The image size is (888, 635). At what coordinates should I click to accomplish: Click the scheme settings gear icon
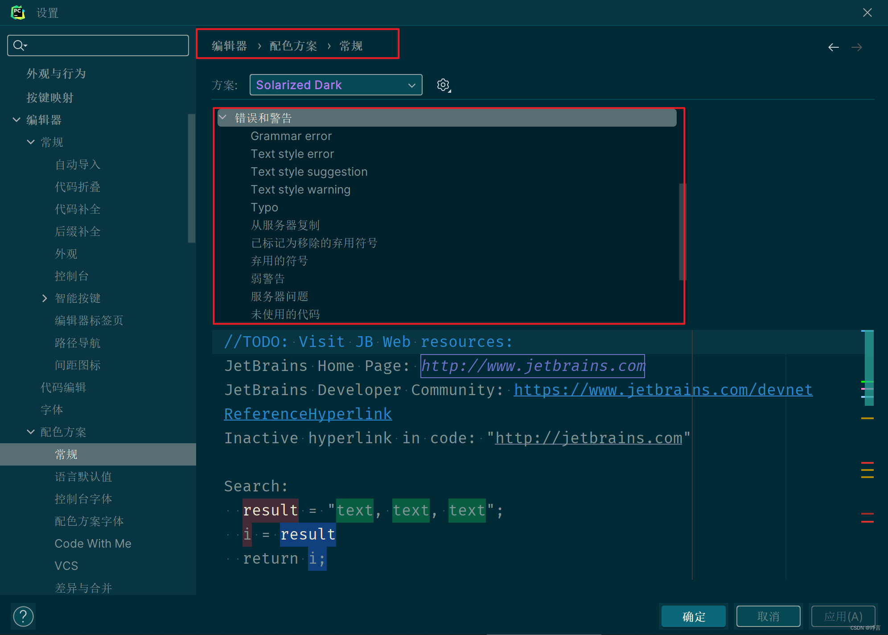pyautogui.click(x=443, y=85)
